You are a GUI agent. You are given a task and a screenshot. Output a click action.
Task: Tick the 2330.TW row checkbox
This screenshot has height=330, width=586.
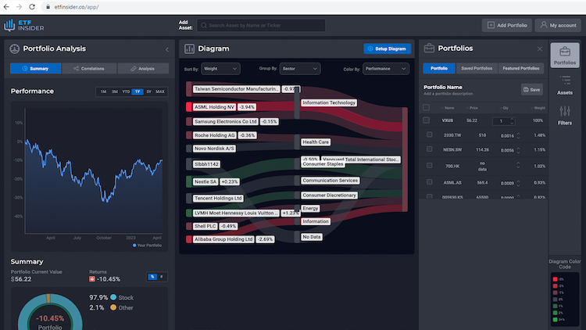tap(430, 135)
